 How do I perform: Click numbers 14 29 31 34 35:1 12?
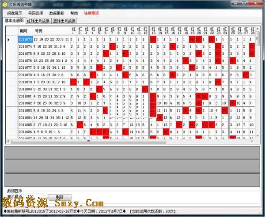[x=51, y=118]
